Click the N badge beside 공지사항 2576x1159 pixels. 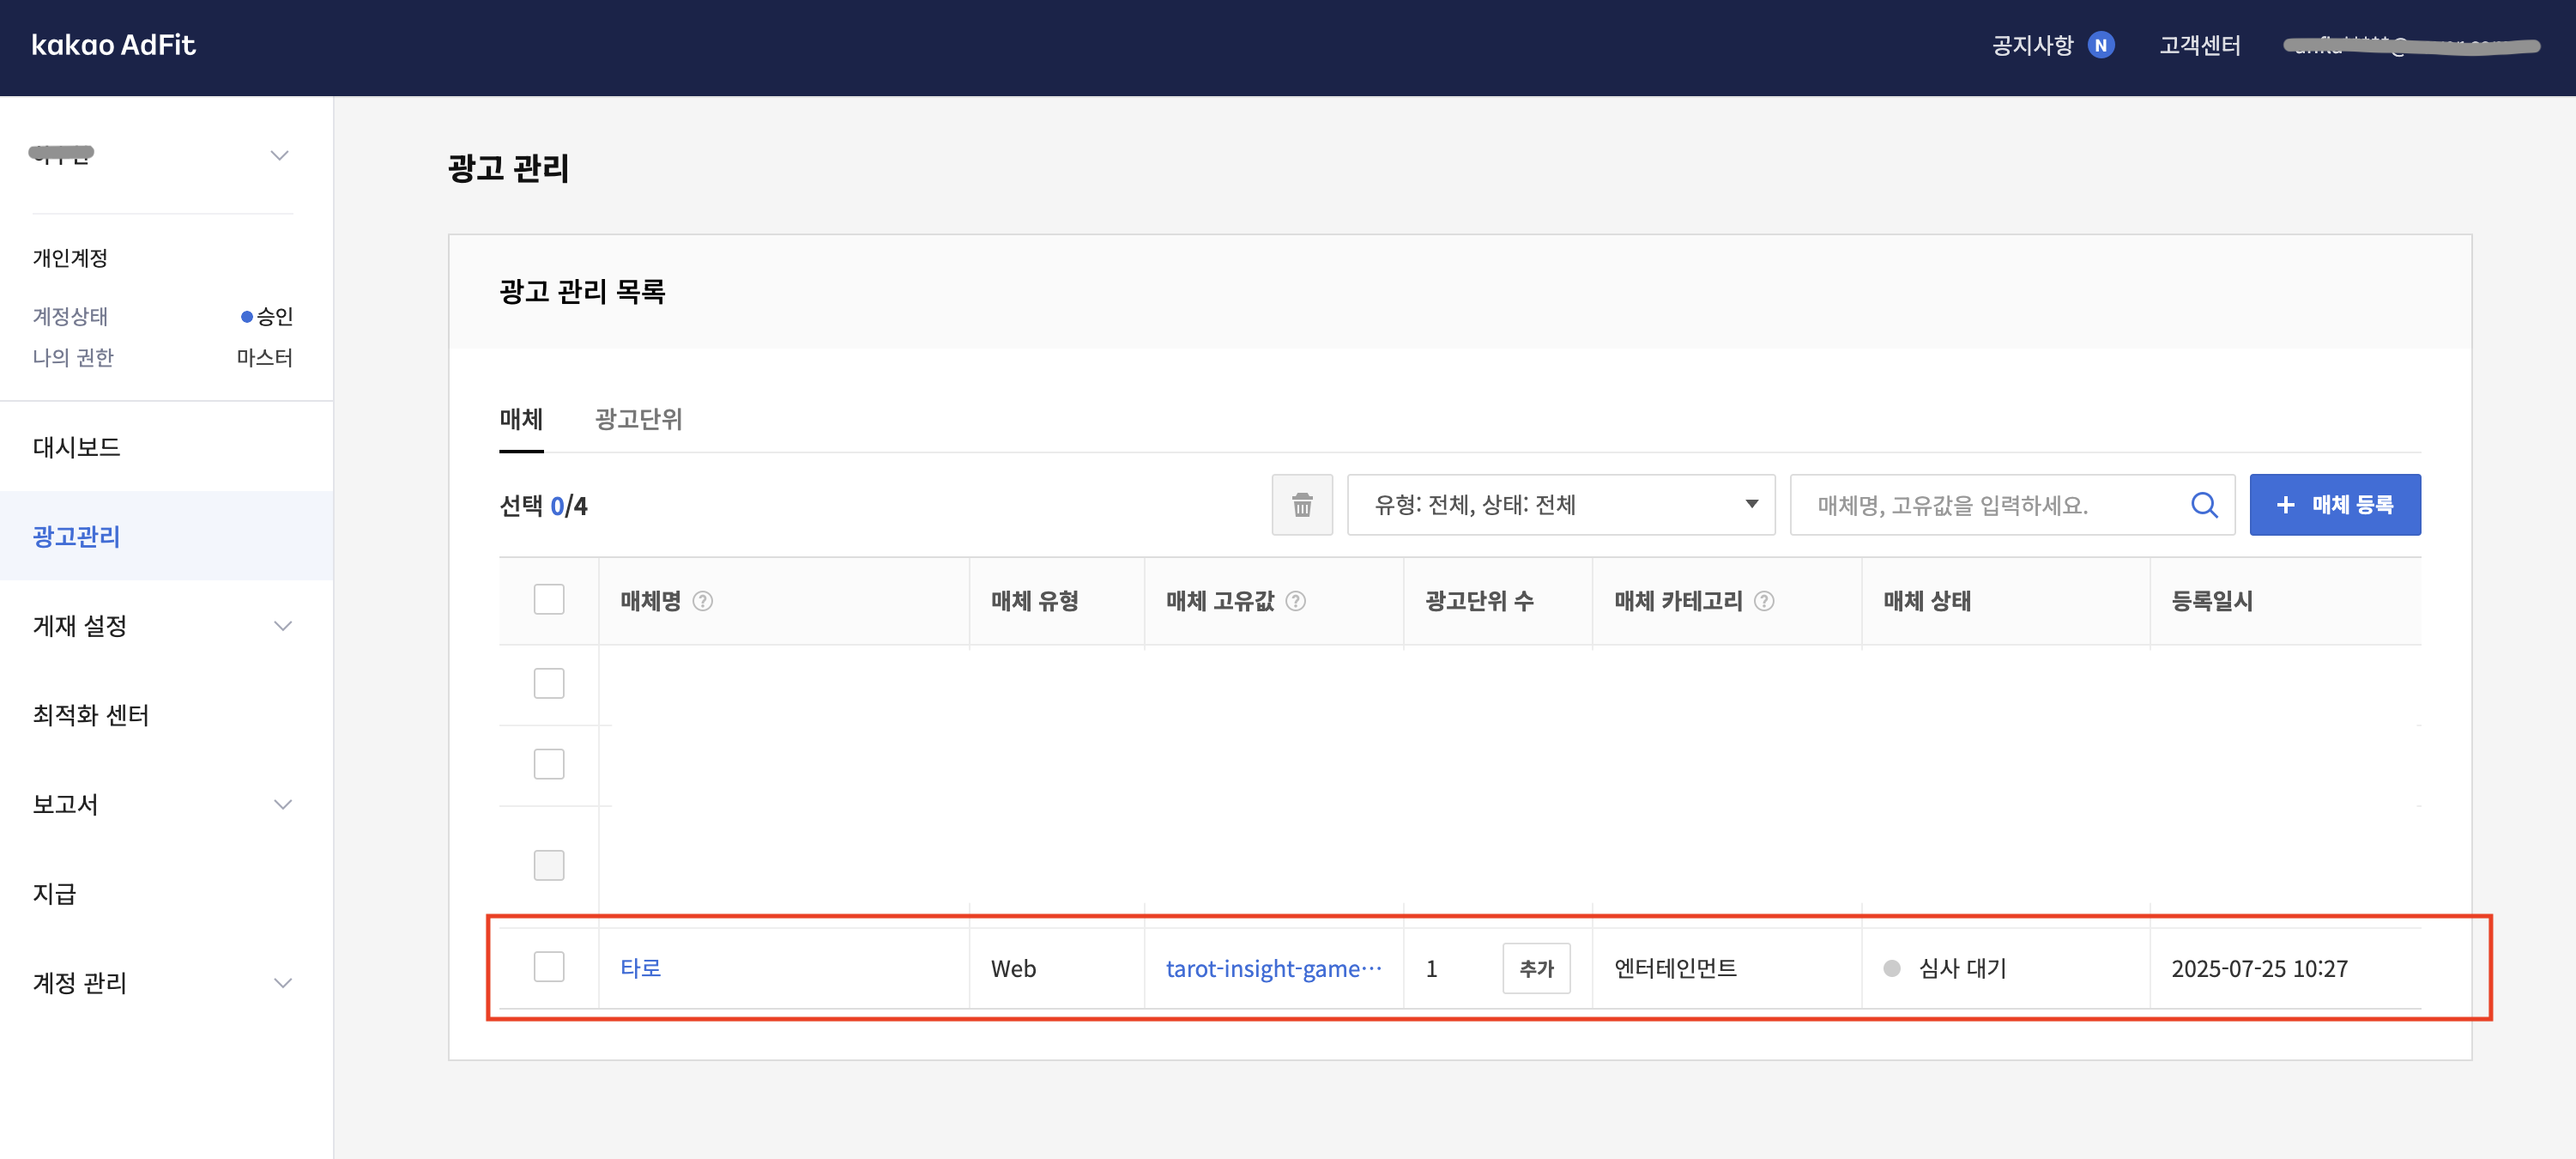2100,45
